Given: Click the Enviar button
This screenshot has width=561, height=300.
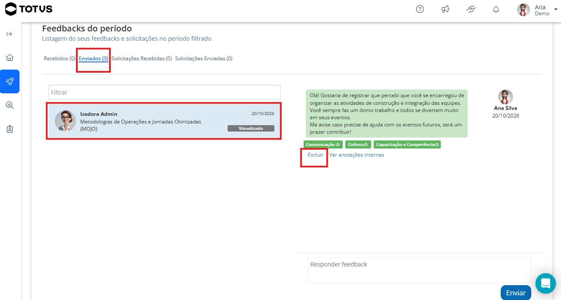Looking at the screenshot, I should tap(516, 293).
